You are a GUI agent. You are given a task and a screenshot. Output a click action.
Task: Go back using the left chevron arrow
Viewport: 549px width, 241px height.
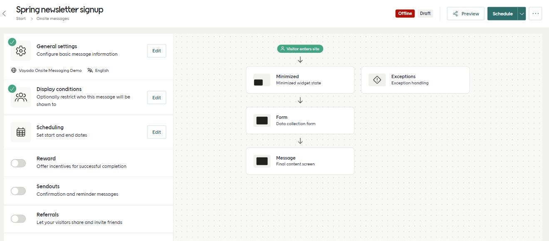coord(4,14)
